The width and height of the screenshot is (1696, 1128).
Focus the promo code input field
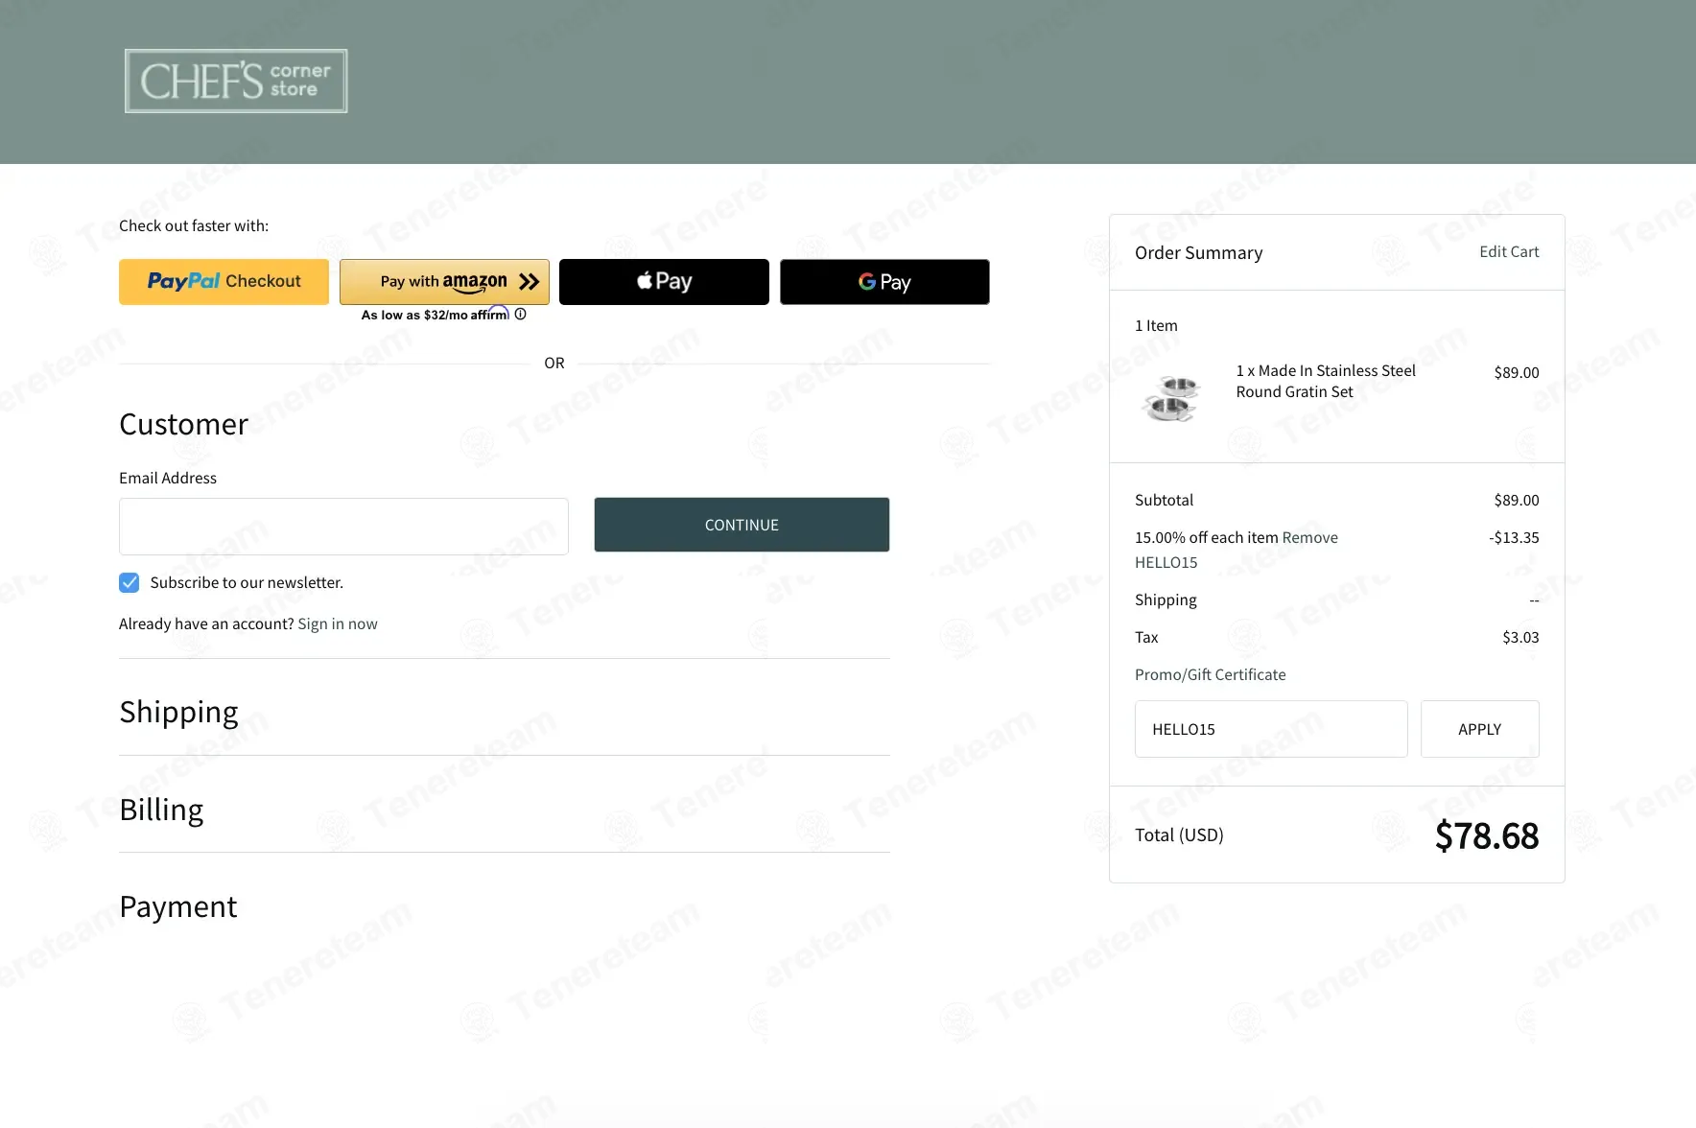point(1270,730)
